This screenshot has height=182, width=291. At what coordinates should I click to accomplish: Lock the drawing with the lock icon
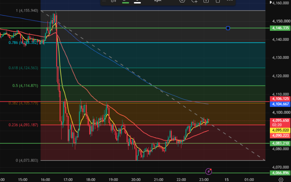[206, 1]
